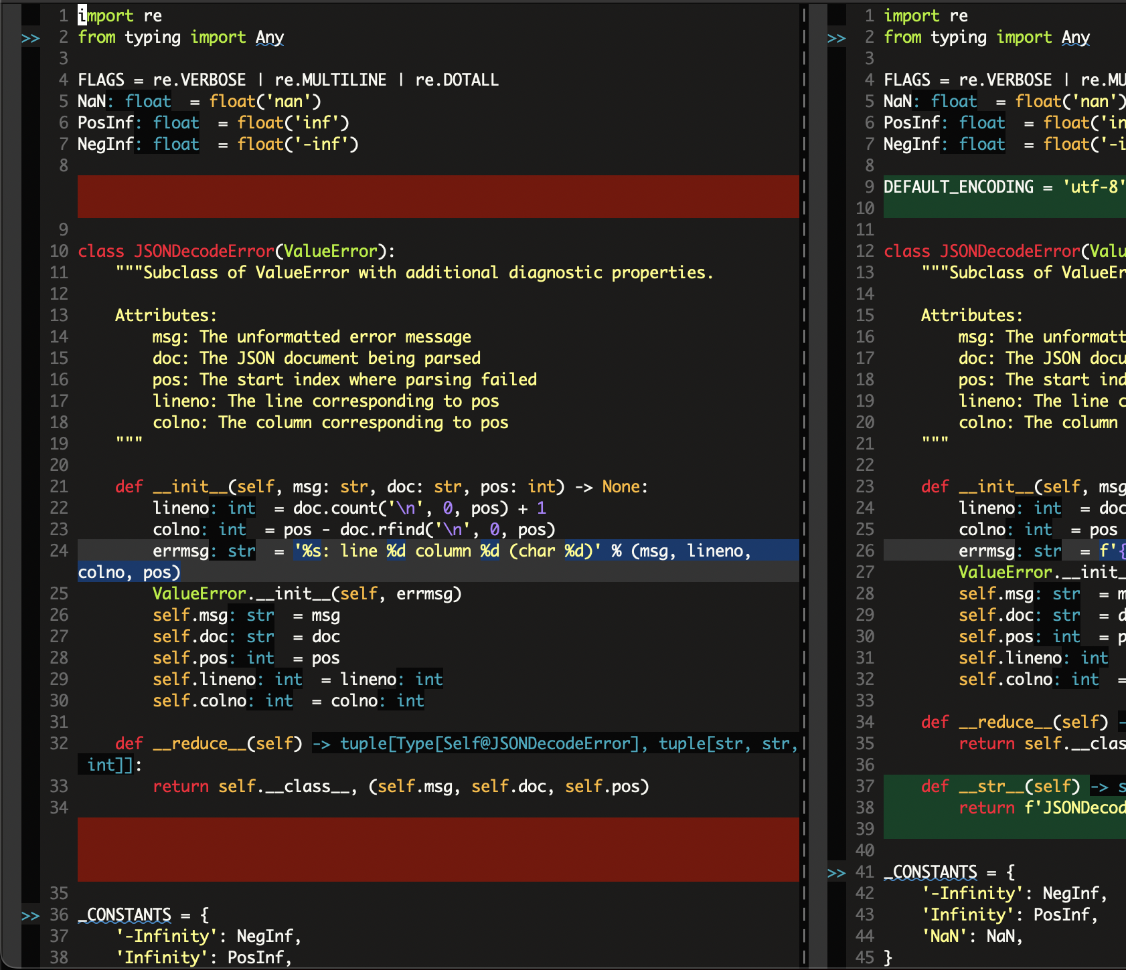This screenshot has height=970, width=1126.
Task: Click '_CONSTANTS = {' on right pane line 41
Action: click(949, 872)
